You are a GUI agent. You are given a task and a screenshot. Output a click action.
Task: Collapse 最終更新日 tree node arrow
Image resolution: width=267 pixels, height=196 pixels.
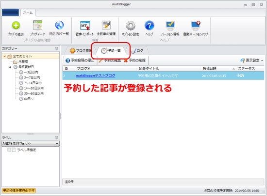point(10,67)
